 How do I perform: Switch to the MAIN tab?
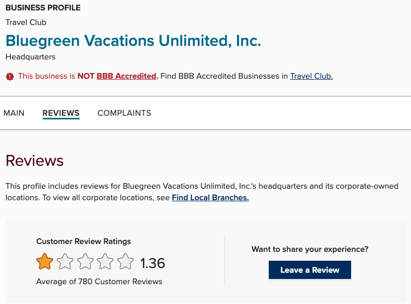tap(14, 113)
